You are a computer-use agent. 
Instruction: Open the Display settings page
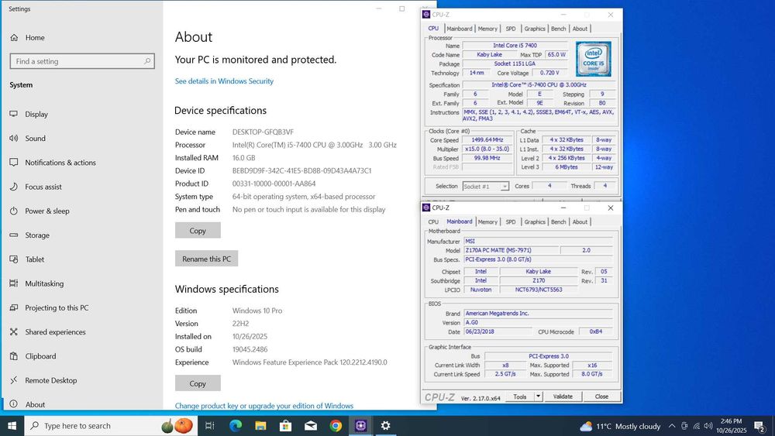pyautogui.click(x=36, y=114)
